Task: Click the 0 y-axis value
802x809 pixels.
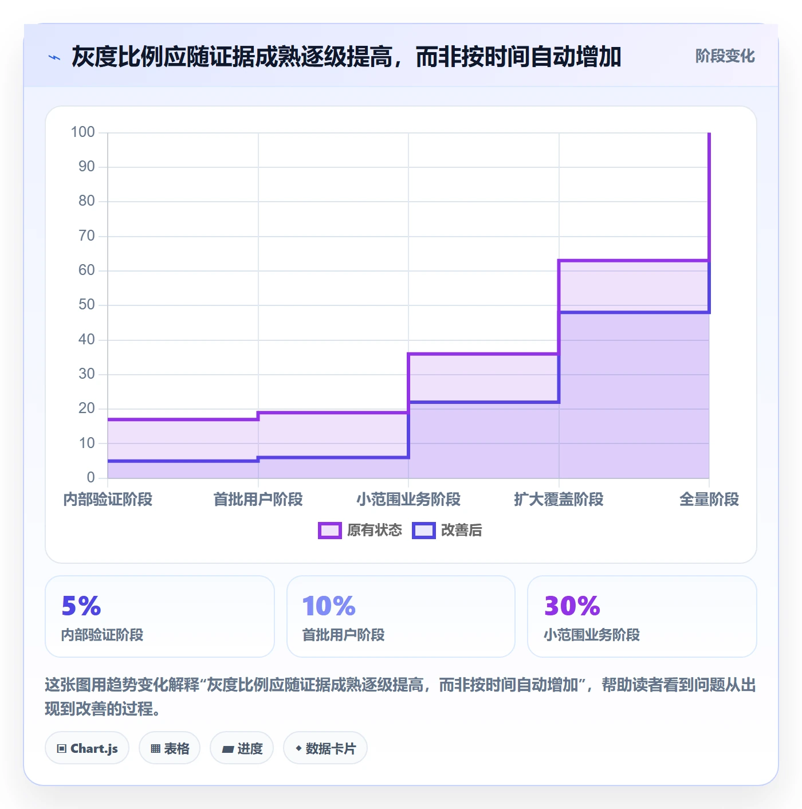Action: [x=91, y=477]
